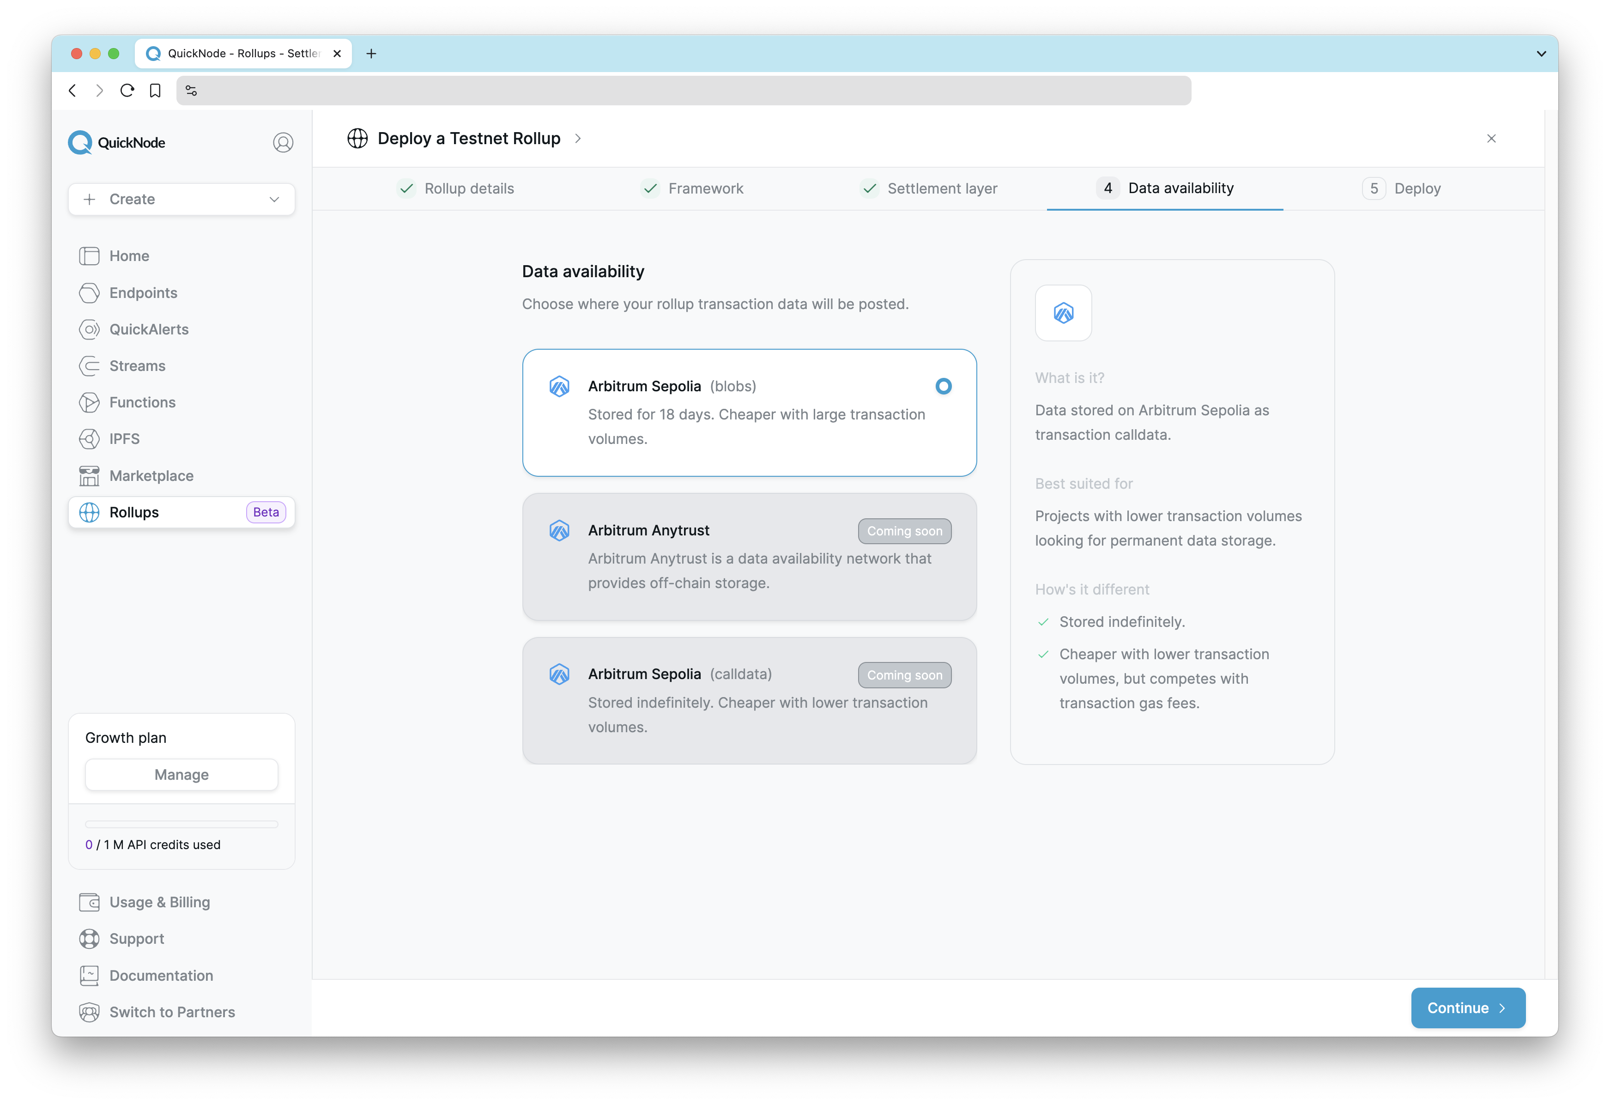
Task: Expand the Create dropdown
Action: (x=182, y=200)
